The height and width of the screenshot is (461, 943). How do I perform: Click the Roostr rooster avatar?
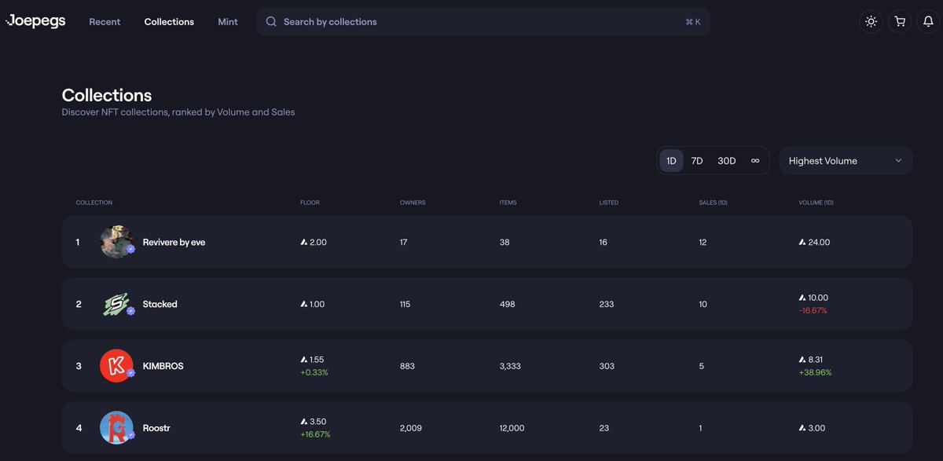point(116,428)
